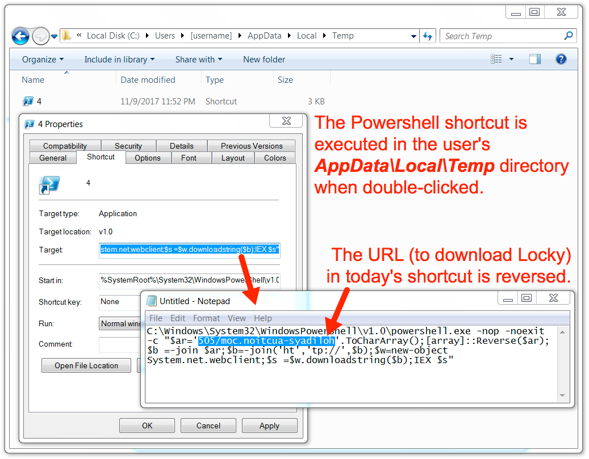Open Notepad's Help menu

pyautogui.click(x=262, y=318)
